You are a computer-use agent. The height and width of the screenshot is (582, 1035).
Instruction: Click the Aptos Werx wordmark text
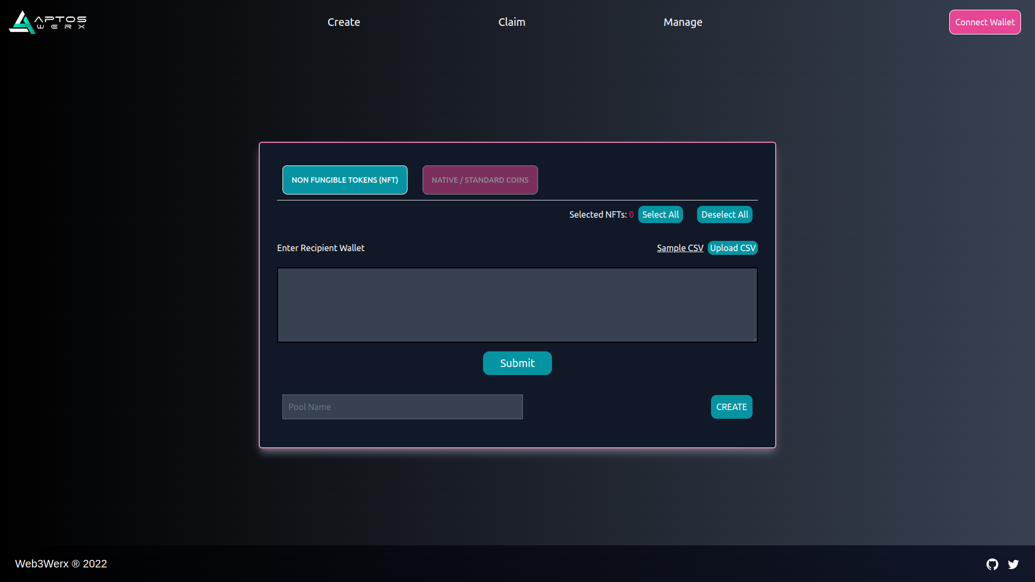point(60,22)
